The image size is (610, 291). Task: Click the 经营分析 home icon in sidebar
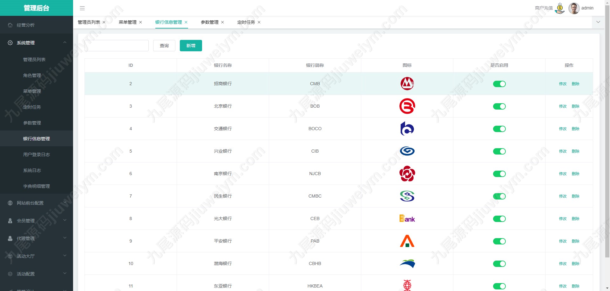(10, 25)
